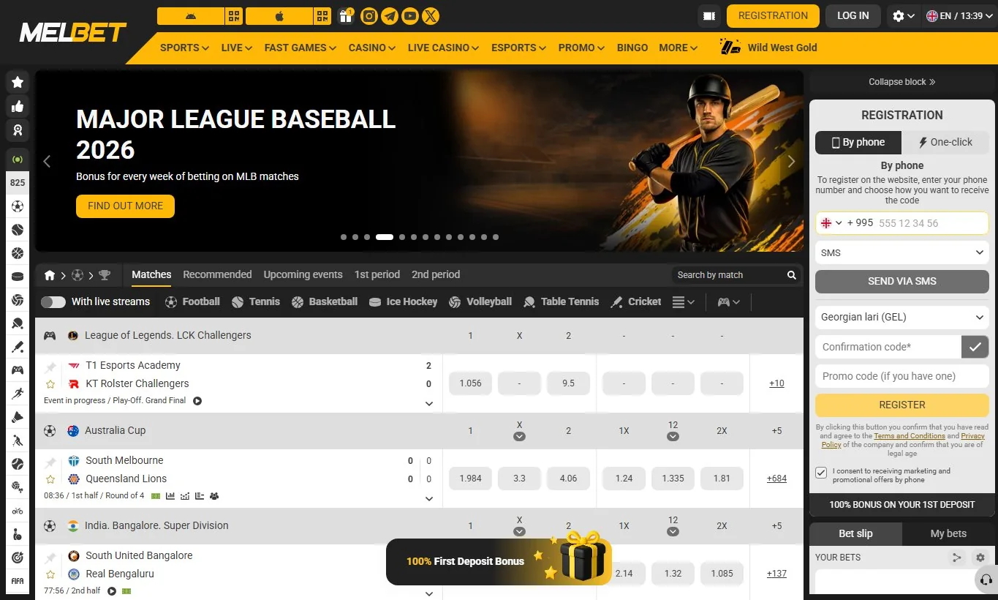
Task: Open the more sports list dropdown
Action: pyautogui.click(x=683, y=301)
